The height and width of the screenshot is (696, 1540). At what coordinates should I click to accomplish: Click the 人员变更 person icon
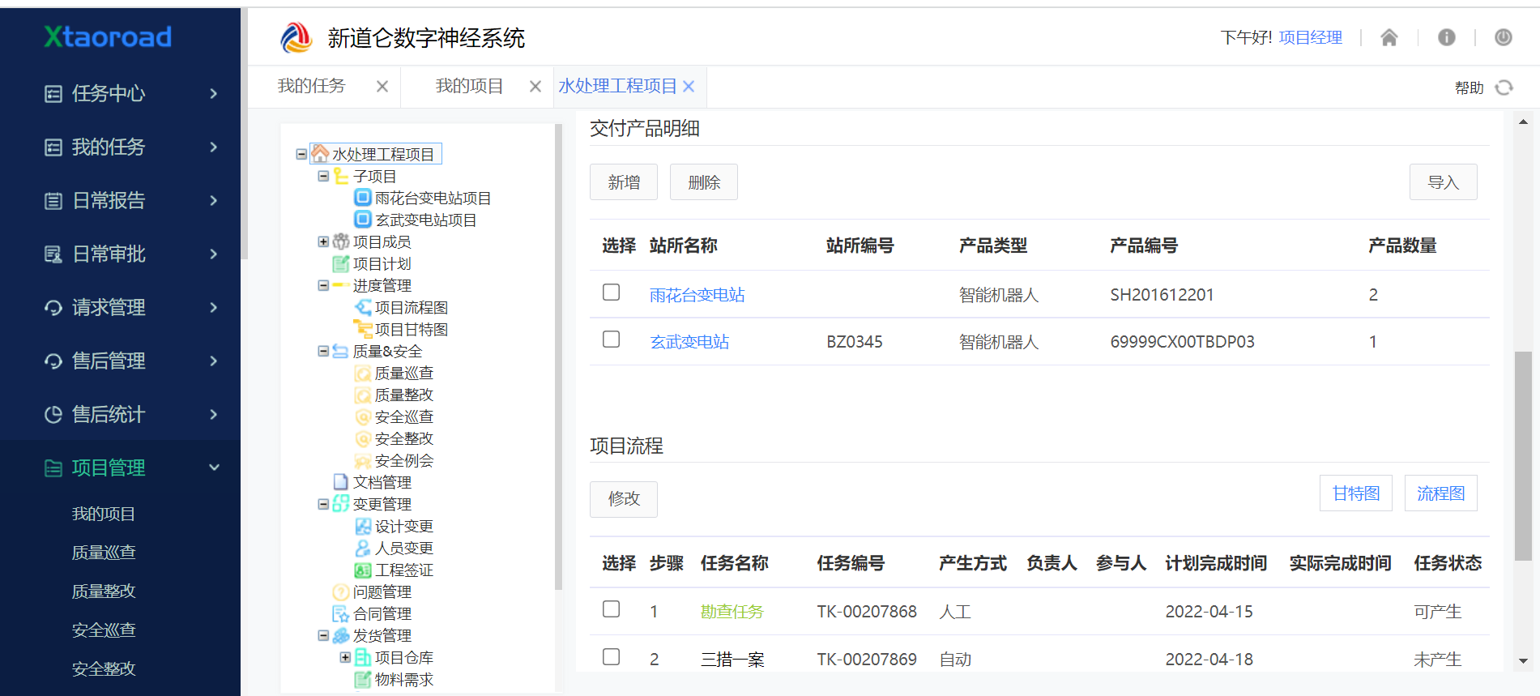click(363, 548)
